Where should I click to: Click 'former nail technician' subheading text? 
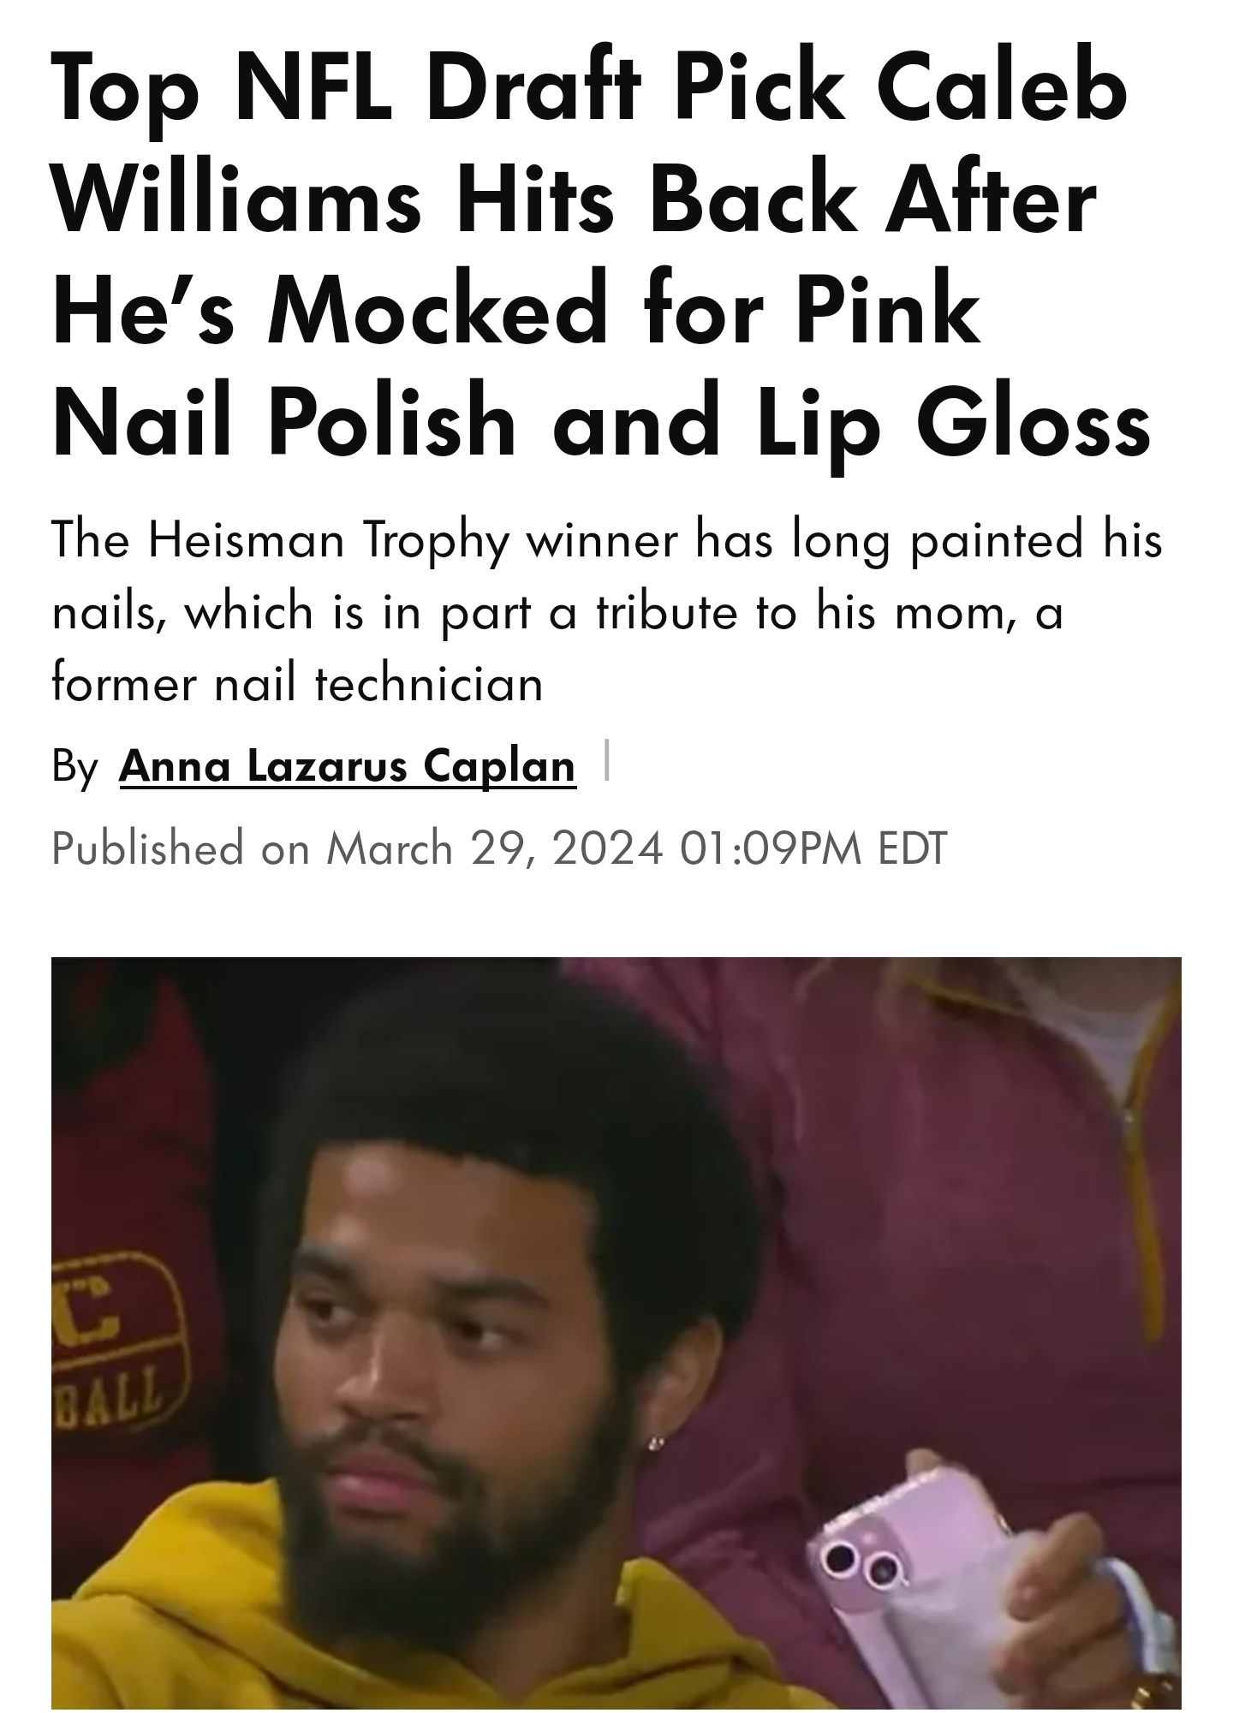coord(297,683)
